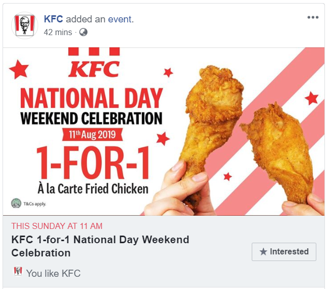Click the 'National Day' headline in banner
The width and height of the screenshot is (327, 289).
pos(92,98)
